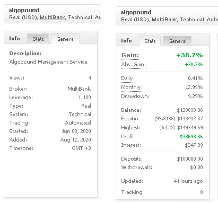Click the Daily underlined label

[x=128, y=78]
